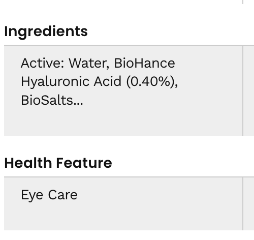Screen dimensions: 254x240
Task: Select the Eye Care value
Action: pyautogui.click(x=49, y=195)
